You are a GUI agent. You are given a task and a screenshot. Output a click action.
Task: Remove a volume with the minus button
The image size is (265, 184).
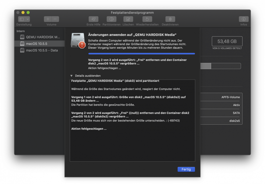[x=55, y=19]
